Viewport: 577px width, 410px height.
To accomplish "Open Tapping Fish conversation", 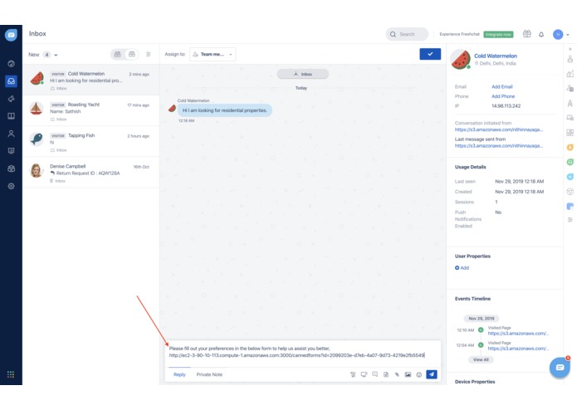I will [90, 142].
